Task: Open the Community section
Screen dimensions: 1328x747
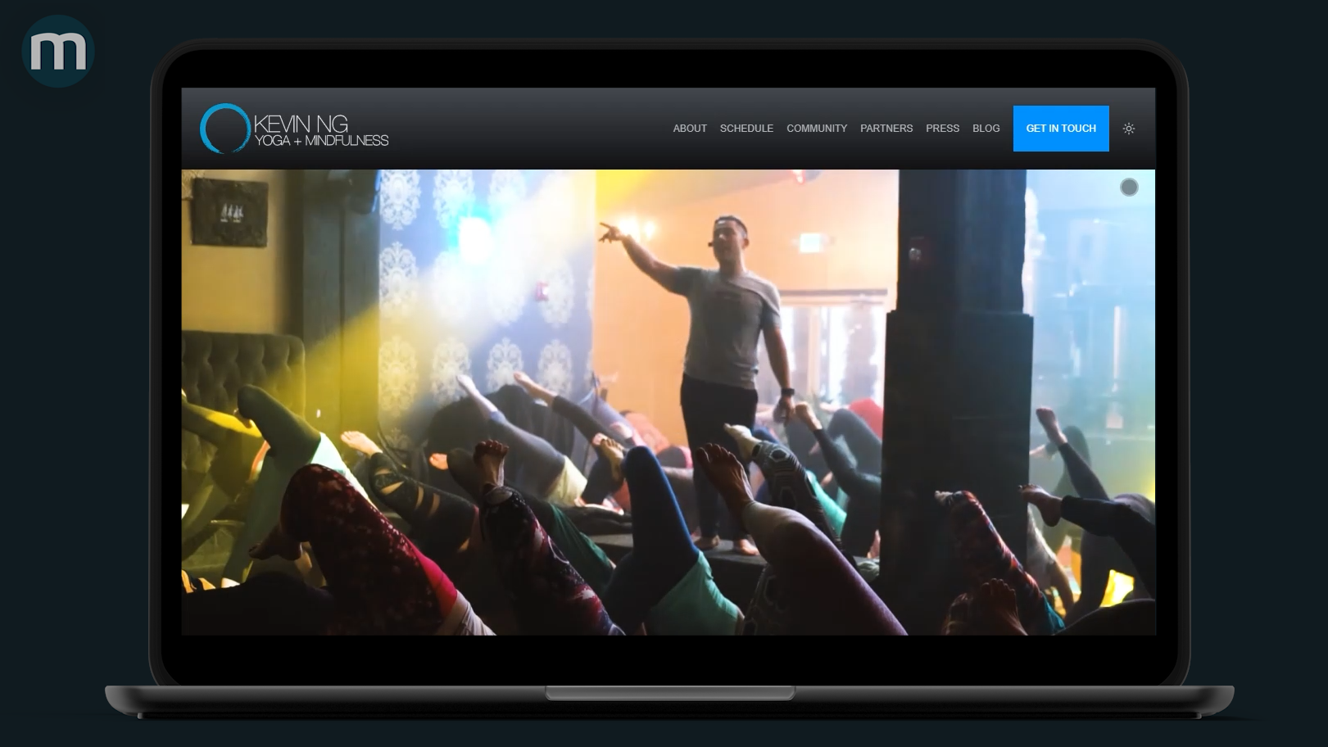Action: click(x=816, y=129)
